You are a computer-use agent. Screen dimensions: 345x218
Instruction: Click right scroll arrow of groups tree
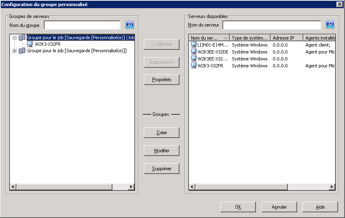click(x=131, y=187)
